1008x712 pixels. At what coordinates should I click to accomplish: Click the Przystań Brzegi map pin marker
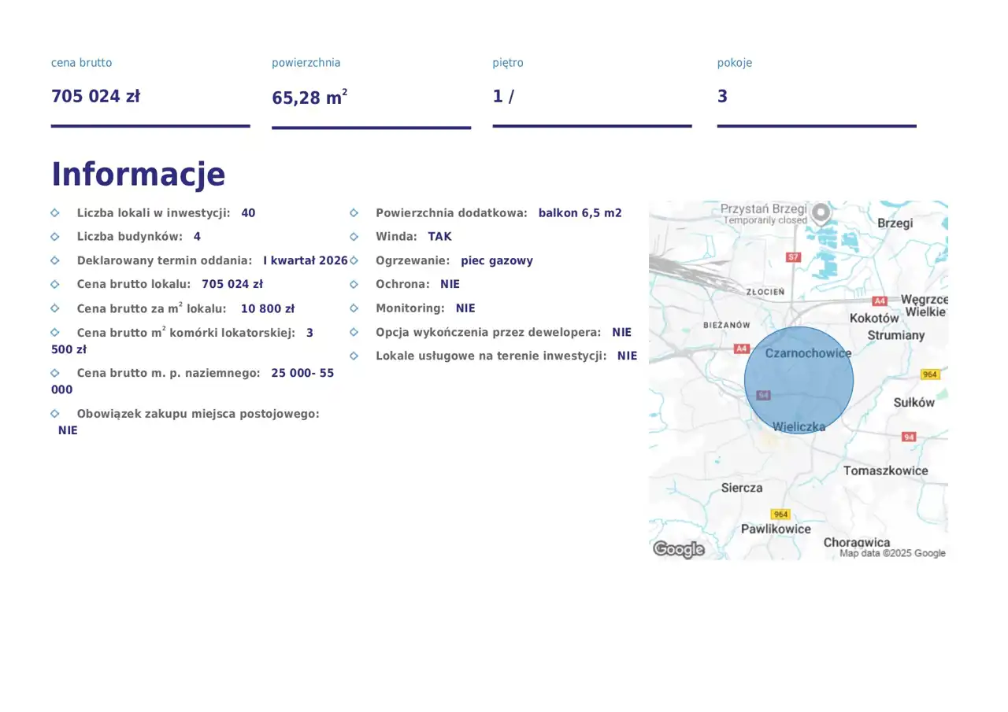click(x=821, y=212)
